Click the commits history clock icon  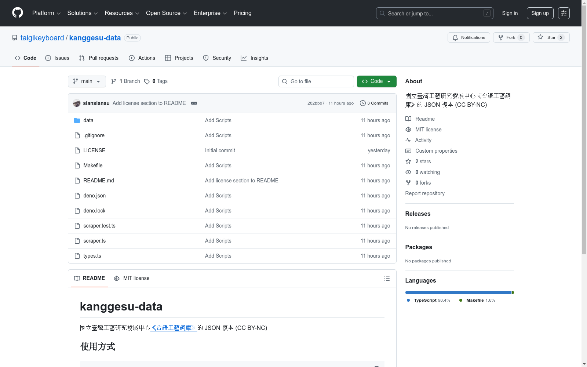coord(363,103)
